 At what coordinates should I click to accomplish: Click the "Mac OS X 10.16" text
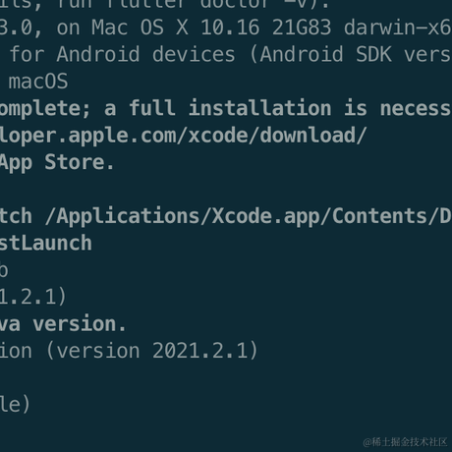point(175,28)
